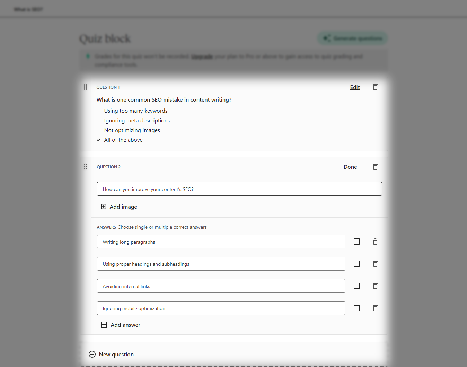Click the Quiz block heading
The image size is (467, 367).
click(x=105, y=38)
